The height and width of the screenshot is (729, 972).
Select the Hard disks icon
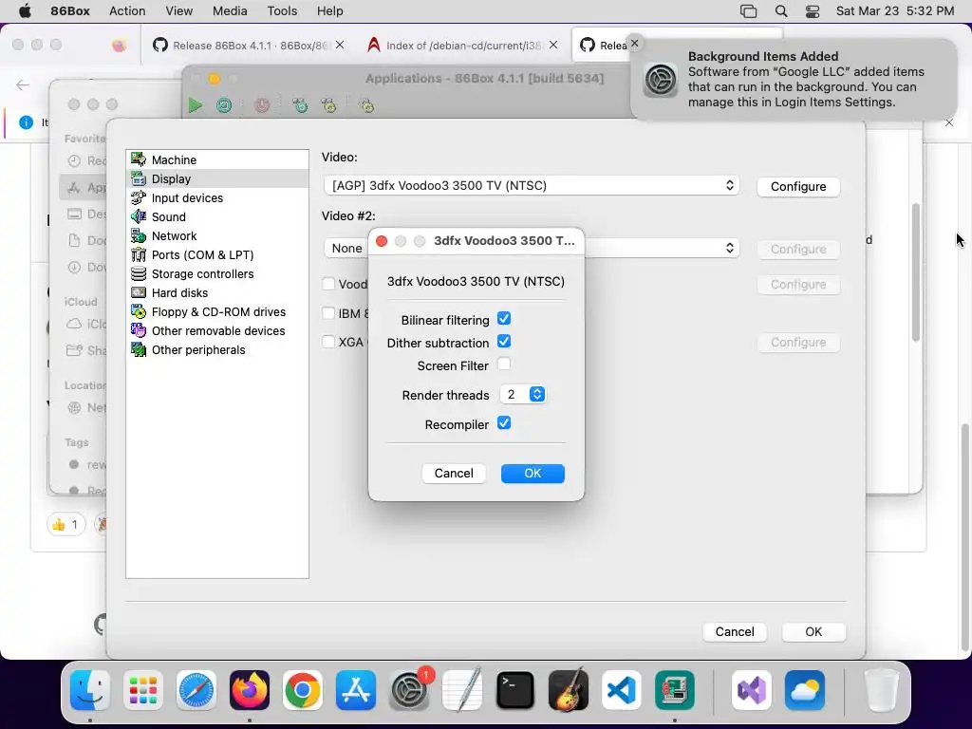tap(139, 292)
